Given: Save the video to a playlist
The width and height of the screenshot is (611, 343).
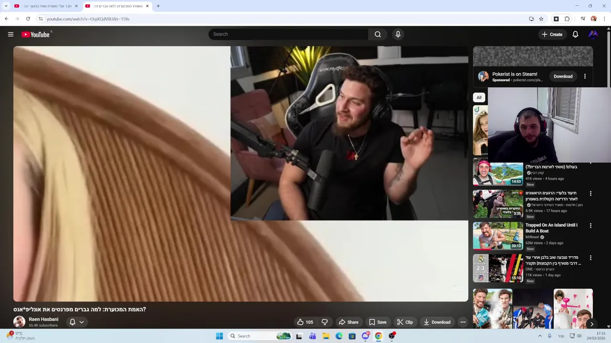Looking at the screenshot, I should point(378,322).
